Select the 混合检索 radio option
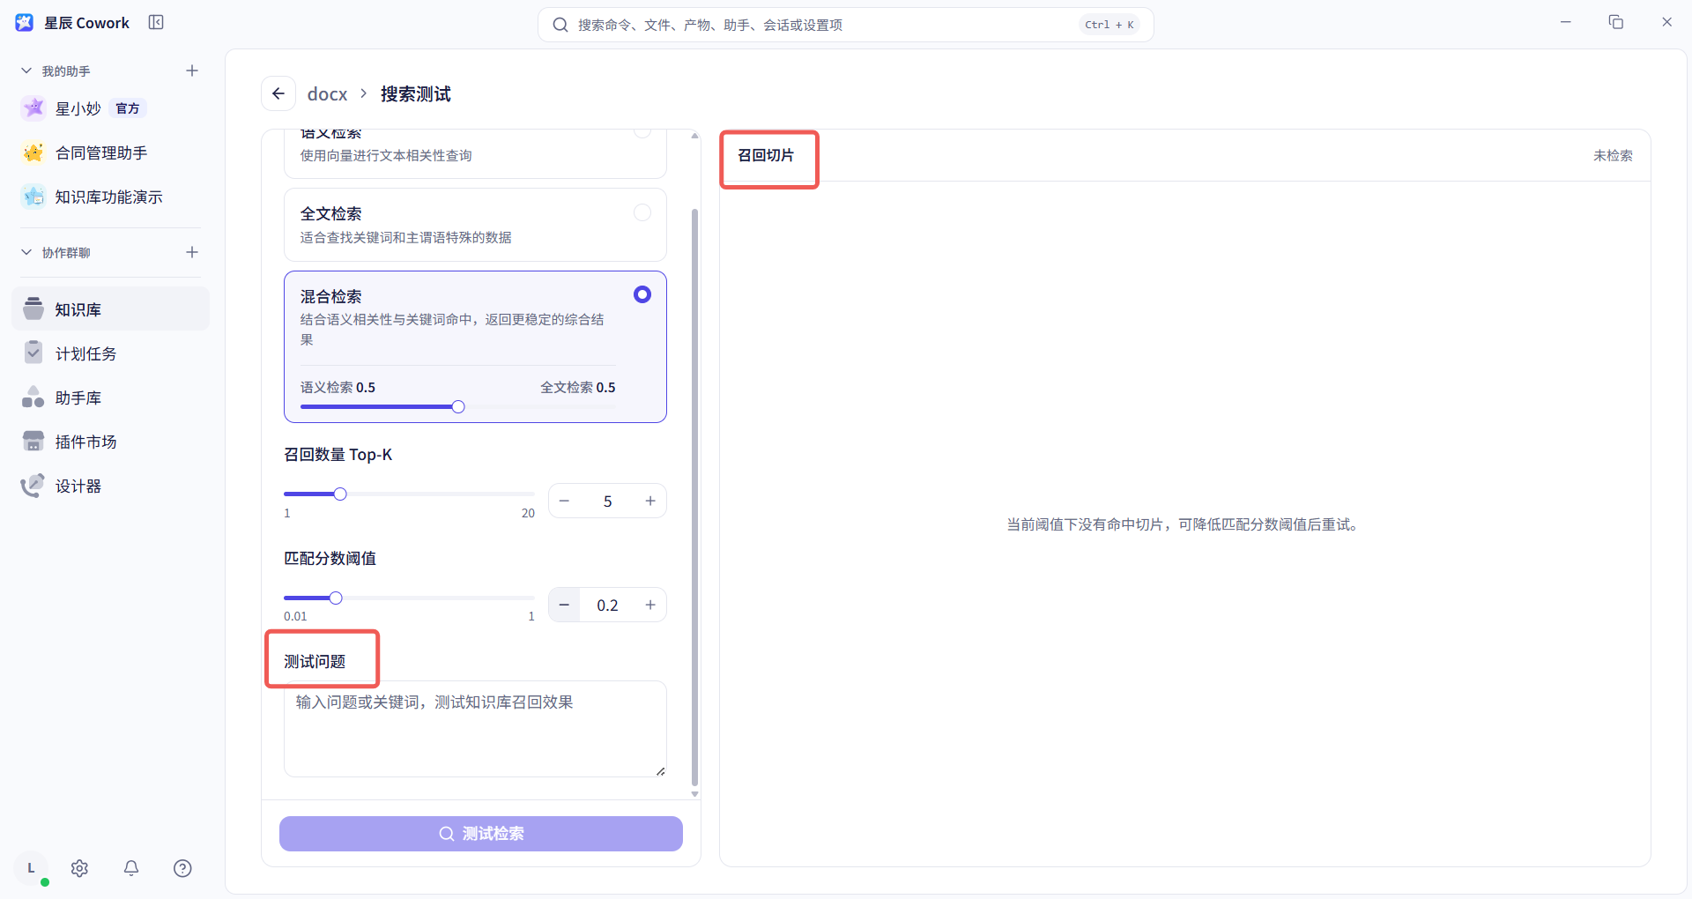 pos(642,294)
